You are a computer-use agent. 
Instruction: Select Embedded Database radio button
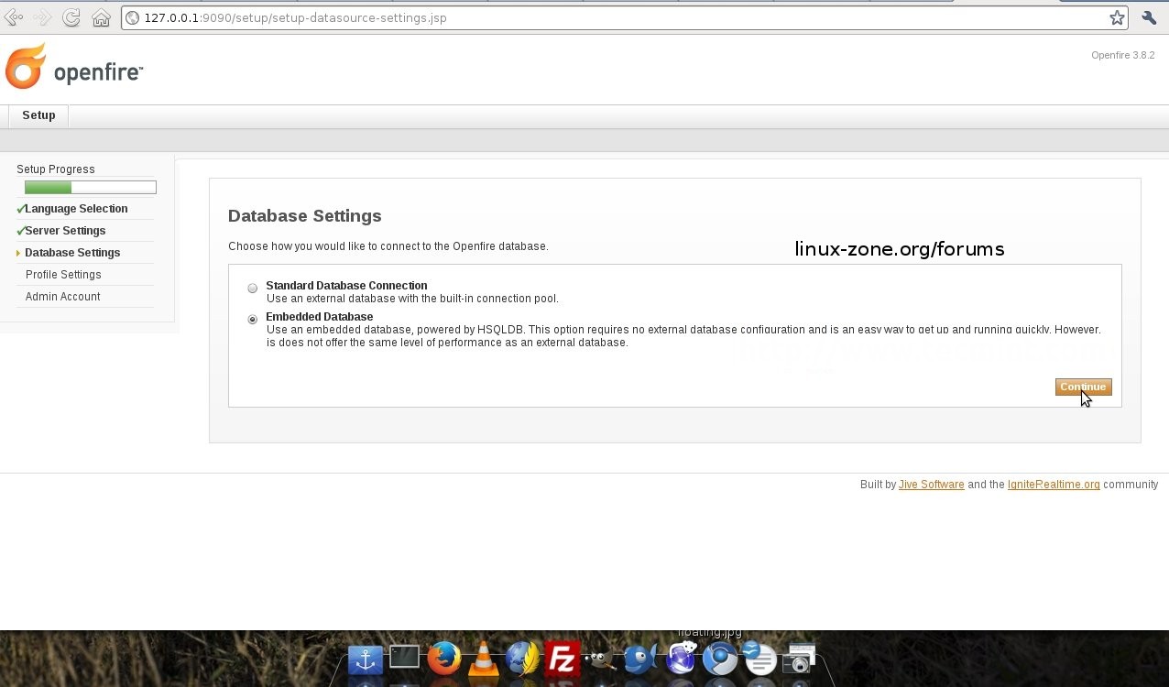253,320
